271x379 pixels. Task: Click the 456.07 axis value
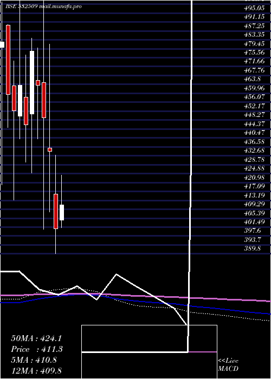point(254,97)
